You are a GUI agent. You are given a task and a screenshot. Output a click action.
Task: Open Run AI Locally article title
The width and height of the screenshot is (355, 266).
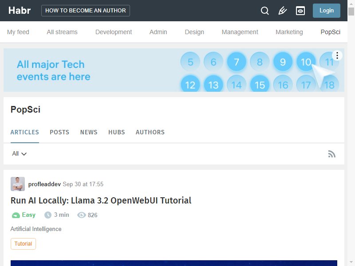pyautogui.click(x=101, y=200)
